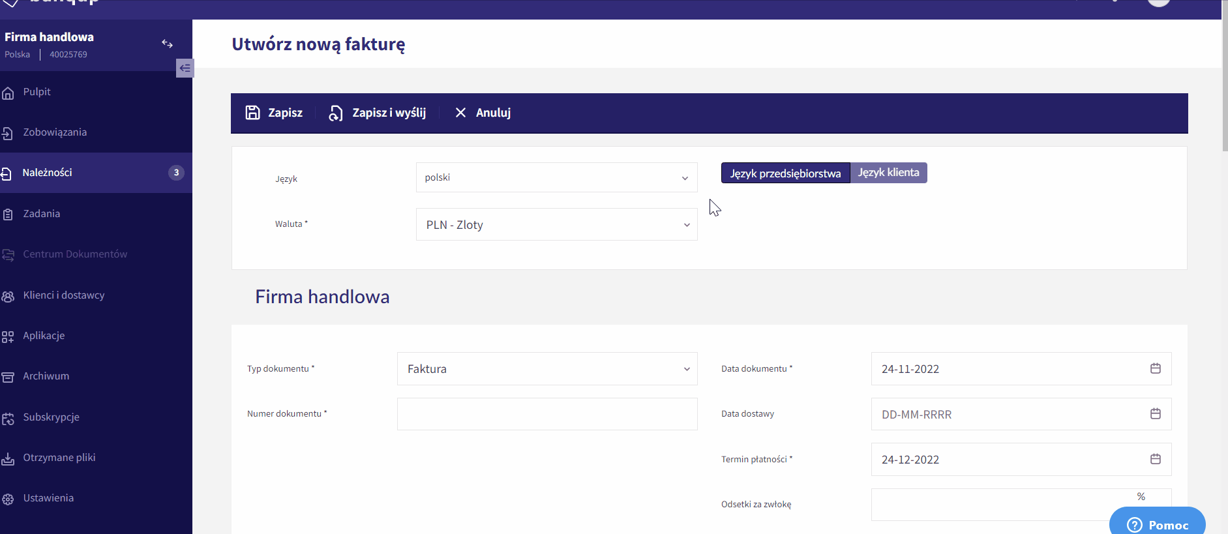Click the Subskrypcje icon
The image size is (1228, 534).
8,418
